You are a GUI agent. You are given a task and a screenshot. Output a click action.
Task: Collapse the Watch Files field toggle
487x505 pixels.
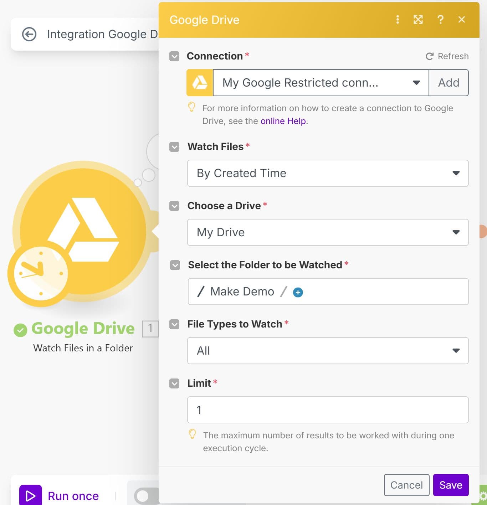174,147
